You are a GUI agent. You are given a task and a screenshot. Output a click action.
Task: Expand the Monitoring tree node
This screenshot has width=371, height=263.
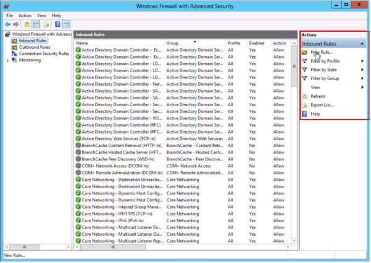coord(7,61)
